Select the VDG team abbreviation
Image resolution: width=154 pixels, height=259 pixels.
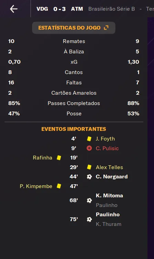[42, 9]
